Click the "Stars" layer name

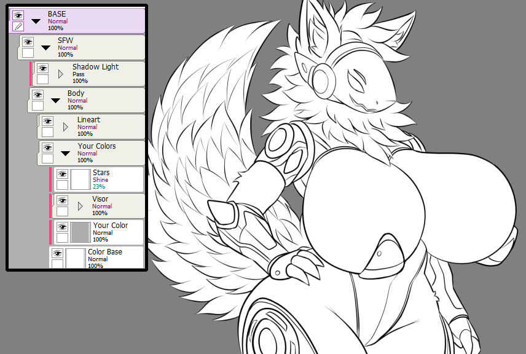click(x=101, y=173)
